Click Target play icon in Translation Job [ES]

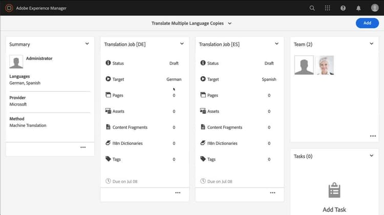(x=203, y=79)
